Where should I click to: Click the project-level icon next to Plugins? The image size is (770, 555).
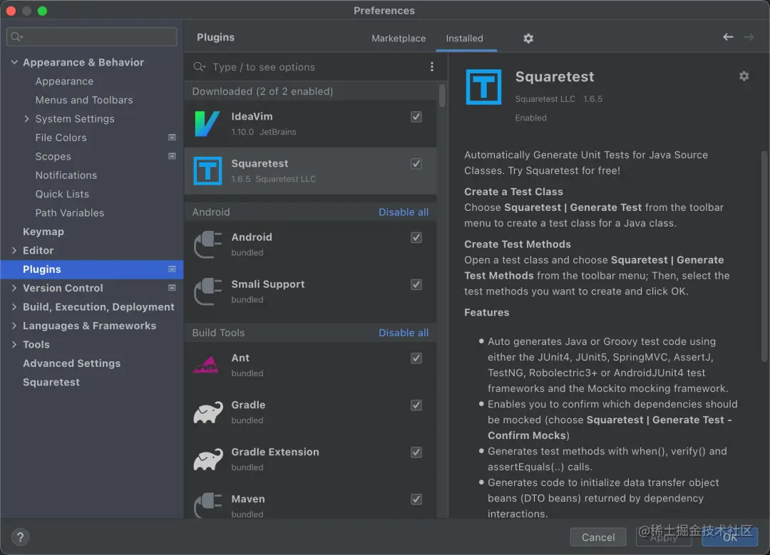pos(172,269)
